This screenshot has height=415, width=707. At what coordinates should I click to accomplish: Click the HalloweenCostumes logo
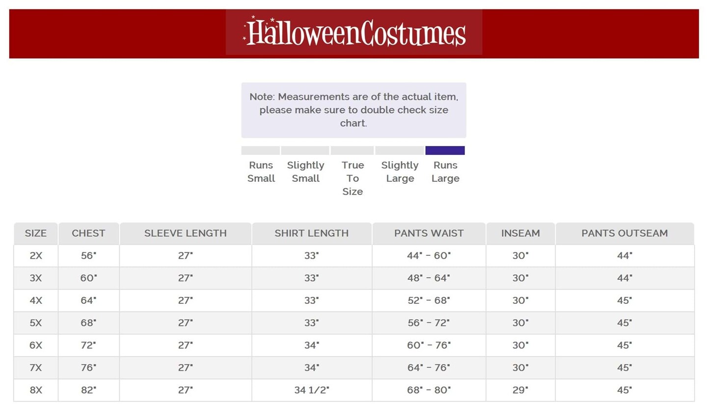[x=354, y=33]
